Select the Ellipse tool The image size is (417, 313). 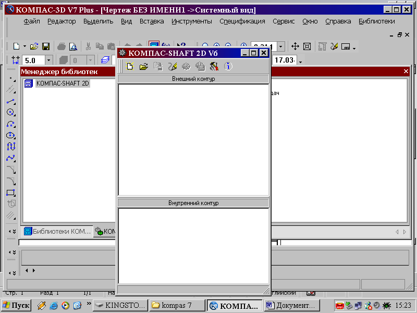point(11,136)
